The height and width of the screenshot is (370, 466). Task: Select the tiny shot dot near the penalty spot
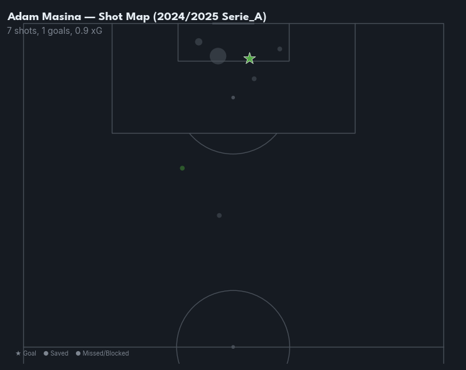[x=233, y=98]
